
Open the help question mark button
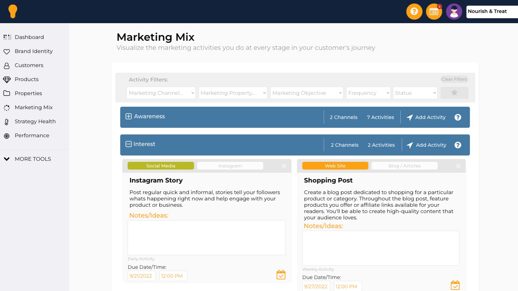414,12
